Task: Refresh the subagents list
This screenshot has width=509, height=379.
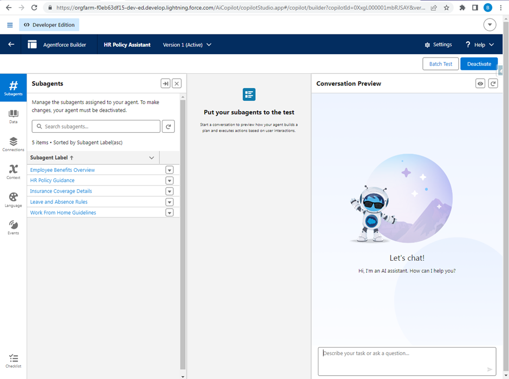Action: pos(168,126)
